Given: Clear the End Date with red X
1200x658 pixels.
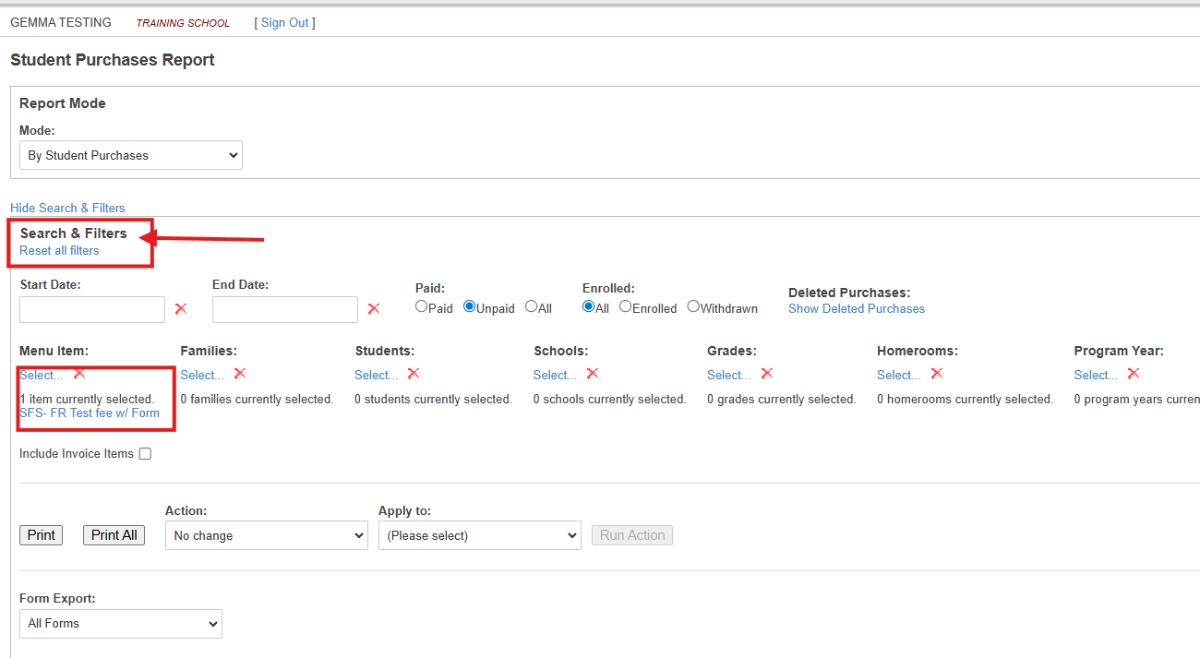Looking at the screenshot, I should click(374, 308).
